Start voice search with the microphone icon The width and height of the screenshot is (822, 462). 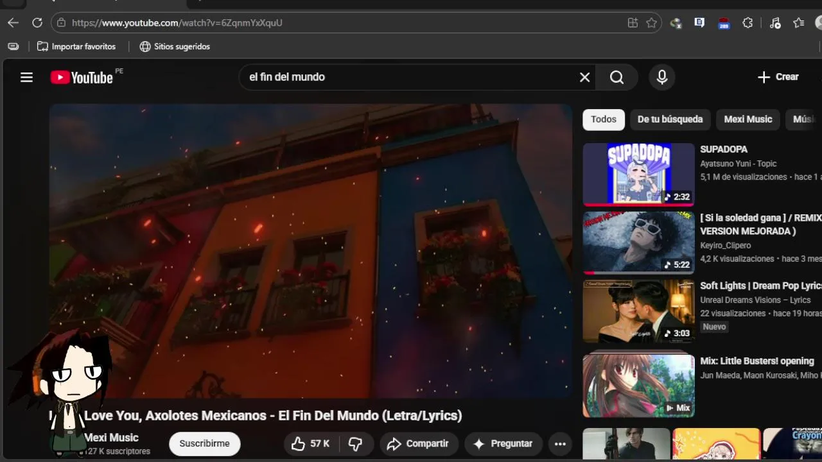[x=662, y=77]
